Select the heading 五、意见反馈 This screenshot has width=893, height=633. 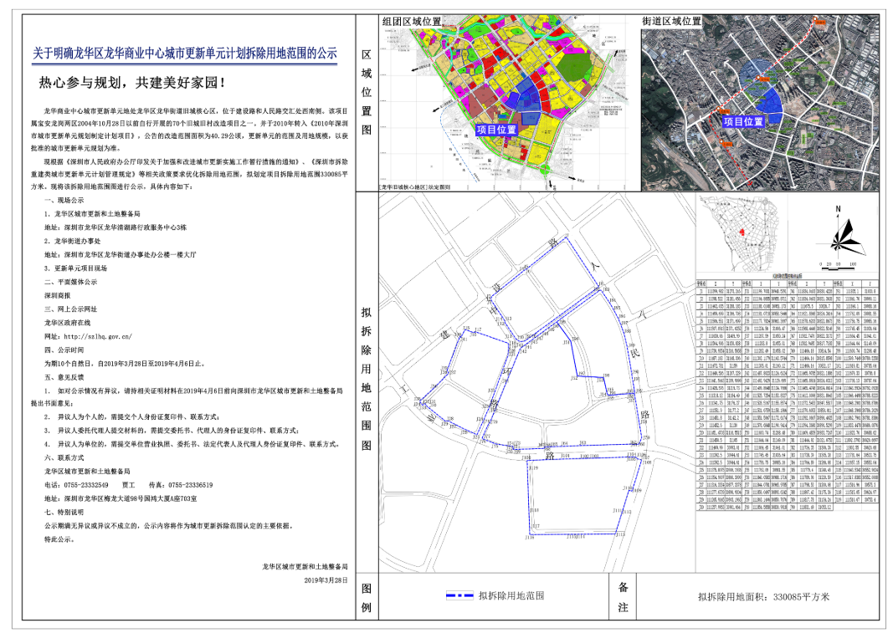coord(64,377)
